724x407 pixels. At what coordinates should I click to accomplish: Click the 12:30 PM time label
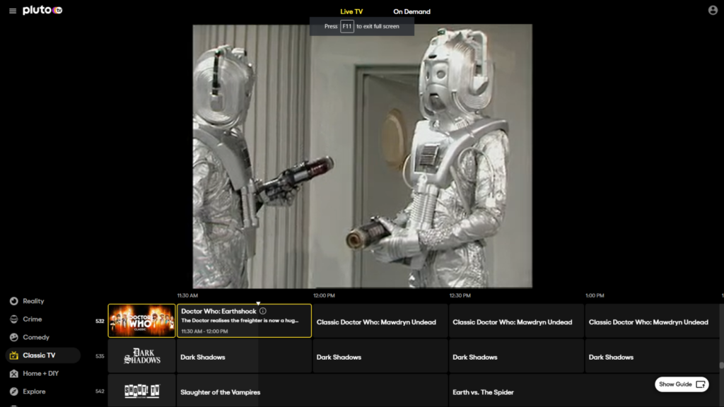pyautogui.click(x=460, y=296)
